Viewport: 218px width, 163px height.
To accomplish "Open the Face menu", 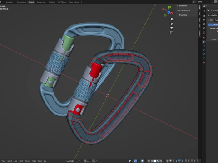I will click(40, 161).
